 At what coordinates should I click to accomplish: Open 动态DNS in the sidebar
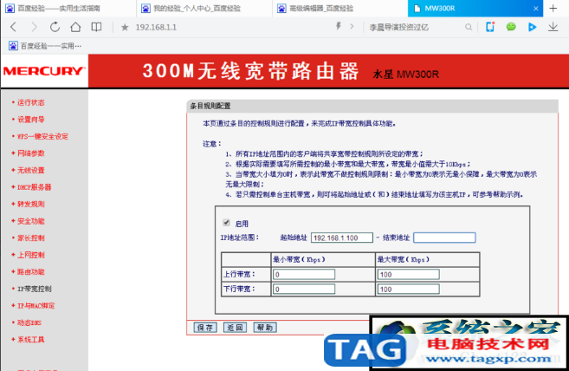pyautogui.click(x=29, y=322)
